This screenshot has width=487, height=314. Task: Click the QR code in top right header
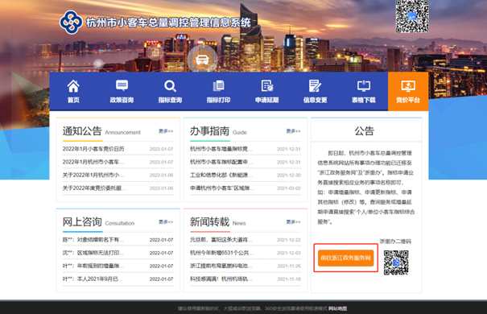412,16
